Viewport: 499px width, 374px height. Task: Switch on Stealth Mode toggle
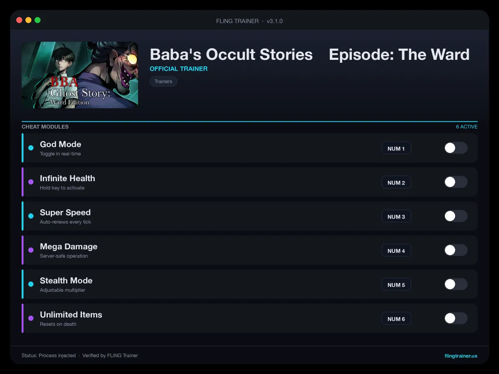click(x=456, y=284)
